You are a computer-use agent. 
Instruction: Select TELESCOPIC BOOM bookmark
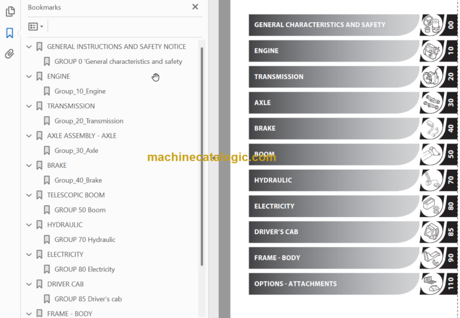pos(75,195)
